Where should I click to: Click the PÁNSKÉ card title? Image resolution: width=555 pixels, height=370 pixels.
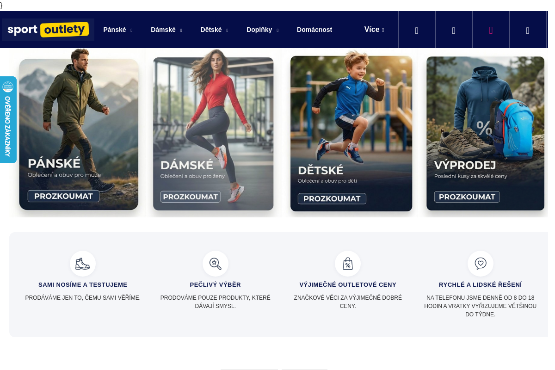[54, 163]
